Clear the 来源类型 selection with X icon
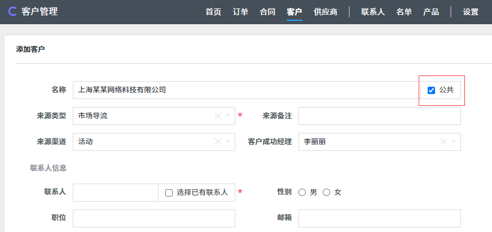The width and height of the screenshot is (492, 232). [218, 115]
